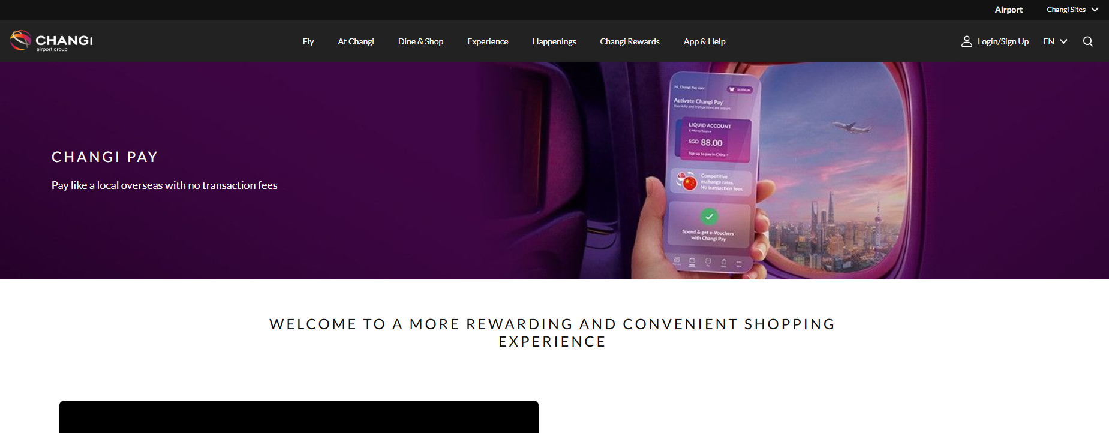The height and width of the screenshot is (433, 1109).
Task: Open the Experience menu item
Action: click(488, 41)
